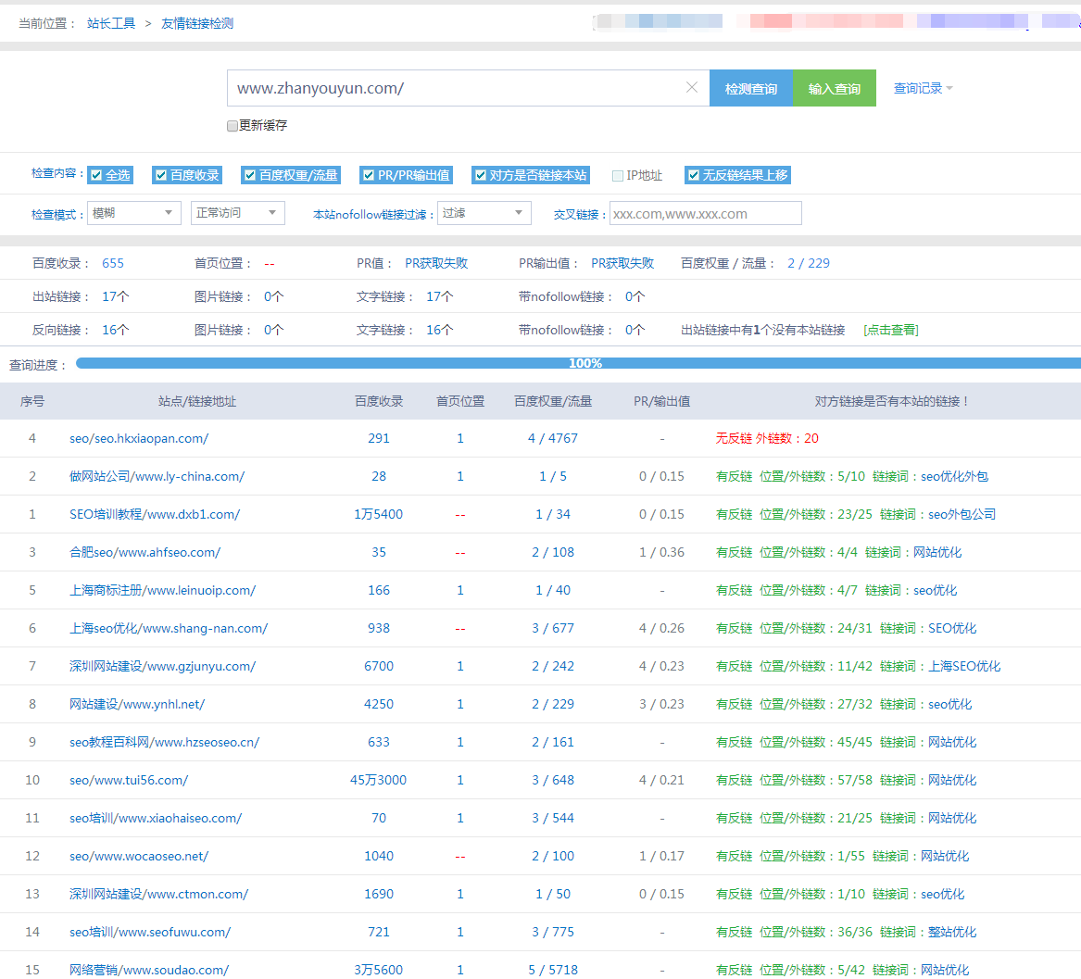Open seo/www.tui56.com/ link
This screenshot has width=1081, height=979.
128,780
